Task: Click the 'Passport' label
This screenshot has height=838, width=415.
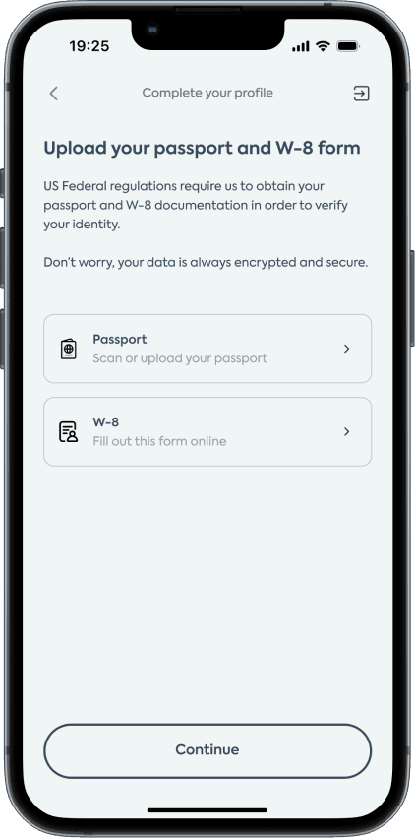Action: tap(120, 339)
